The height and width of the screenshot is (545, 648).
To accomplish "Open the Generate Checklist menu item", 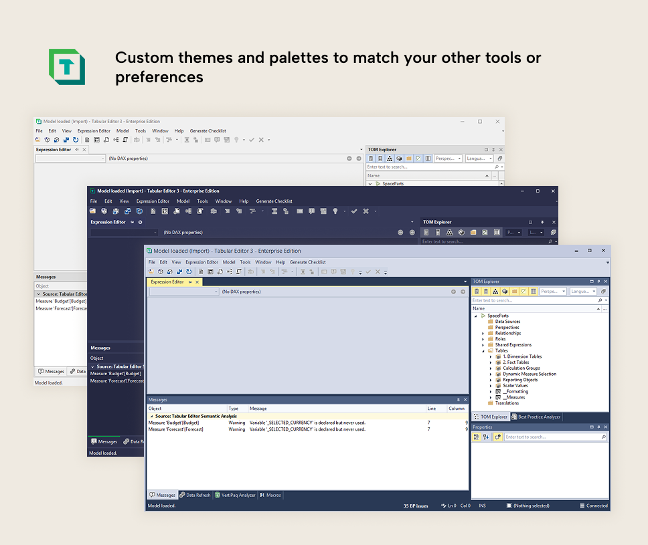I will pos(308,262).
